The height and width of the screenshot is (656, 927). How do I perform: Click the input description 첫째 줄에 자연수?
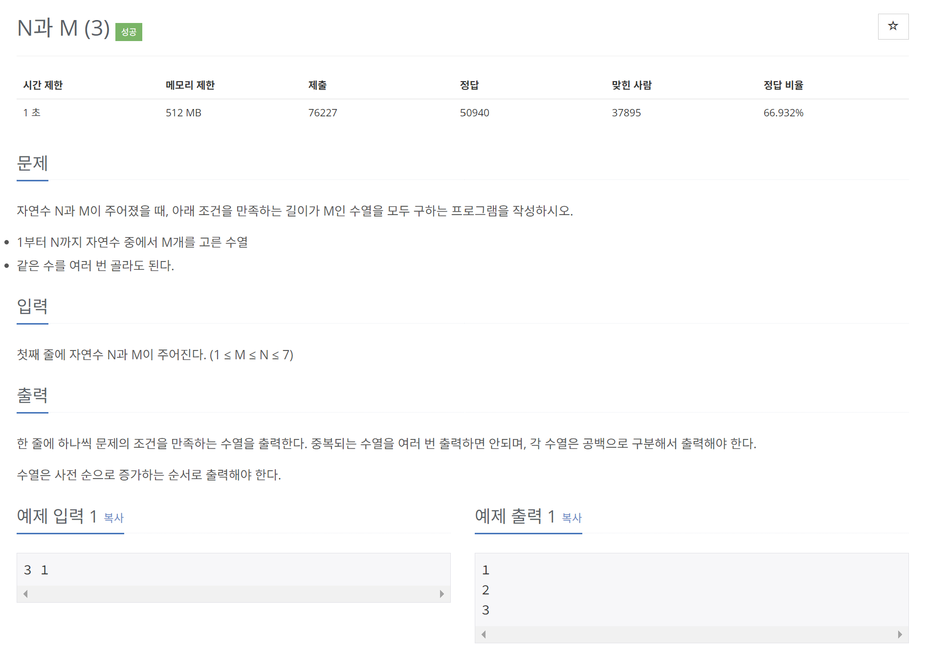pyautogui.click(x=155, y=354)
